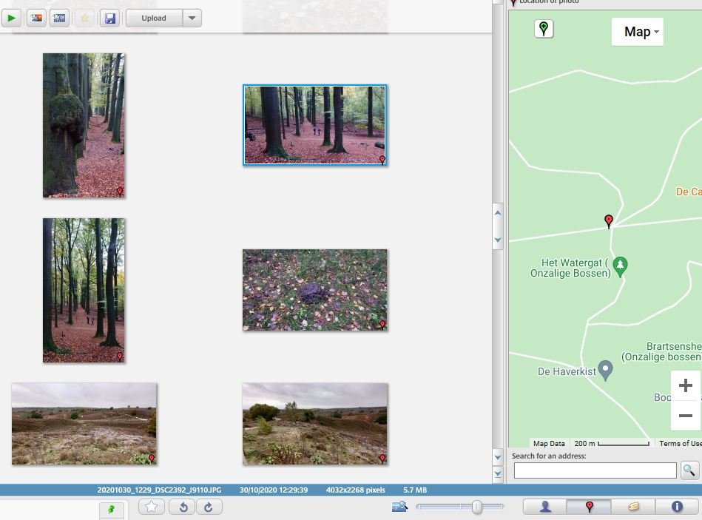Toggle the Places panel pin button

[x=589, y=507]
